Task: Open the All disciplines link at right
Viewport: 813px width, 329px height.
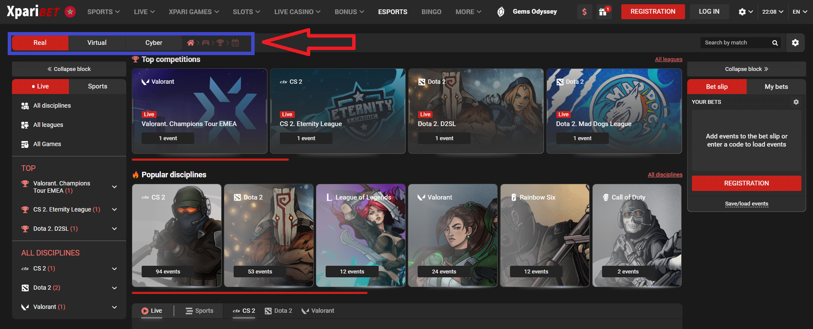Action: 665,175
